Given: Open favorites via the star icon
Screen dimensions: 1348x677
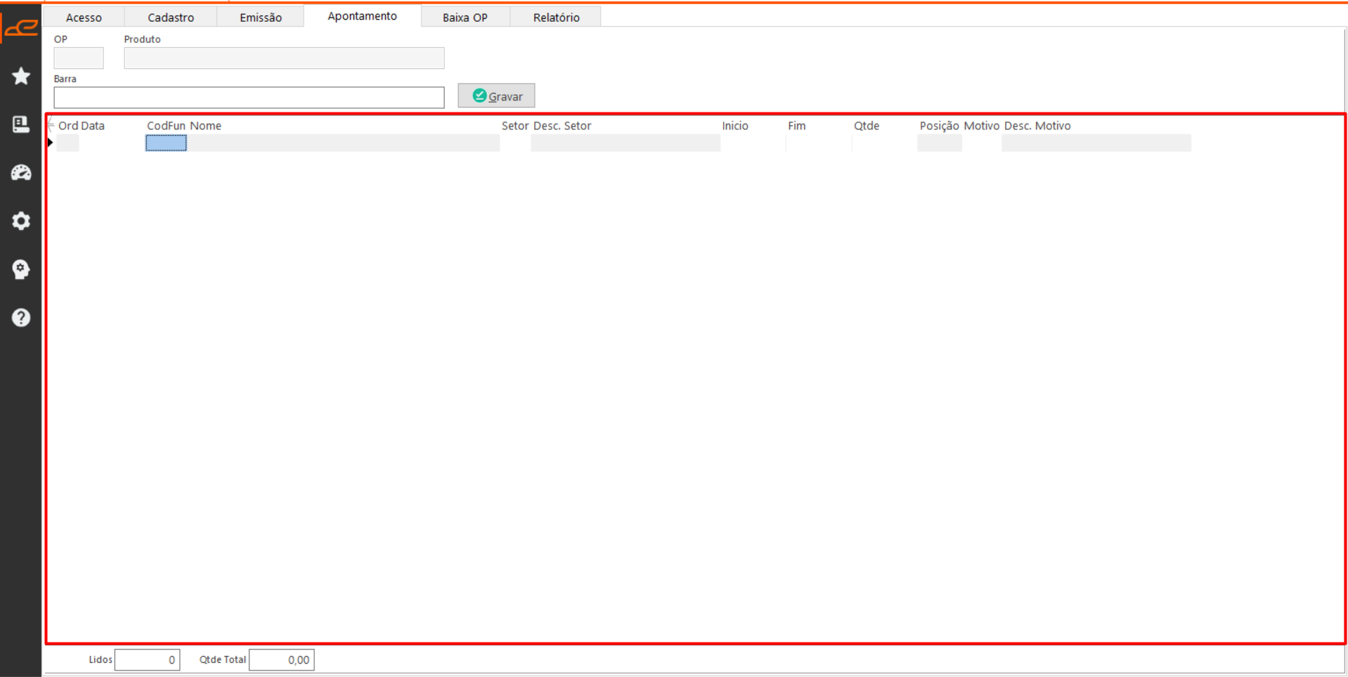Looking at the screenshot, I should (21, 76).
